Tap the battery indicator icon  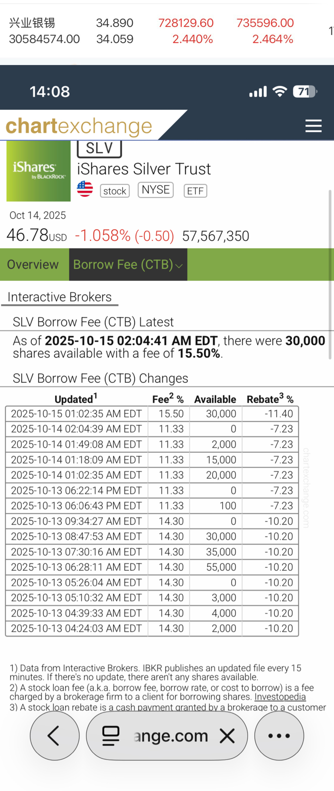(305, 92)
